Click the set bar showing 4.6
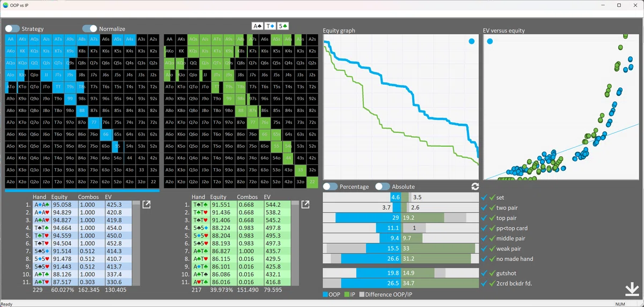 pyautogui.click(x=396, y=198)
